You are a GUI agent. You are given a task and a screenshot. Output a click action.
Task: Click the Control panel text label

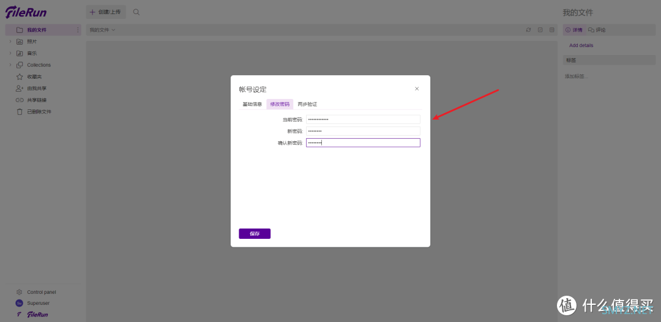pos(42,292)
